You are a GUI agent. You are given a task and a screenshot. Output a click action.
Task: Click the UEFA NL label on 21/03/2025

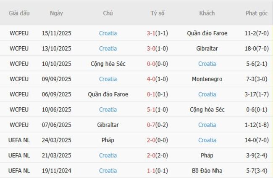(x=19, y=155)
